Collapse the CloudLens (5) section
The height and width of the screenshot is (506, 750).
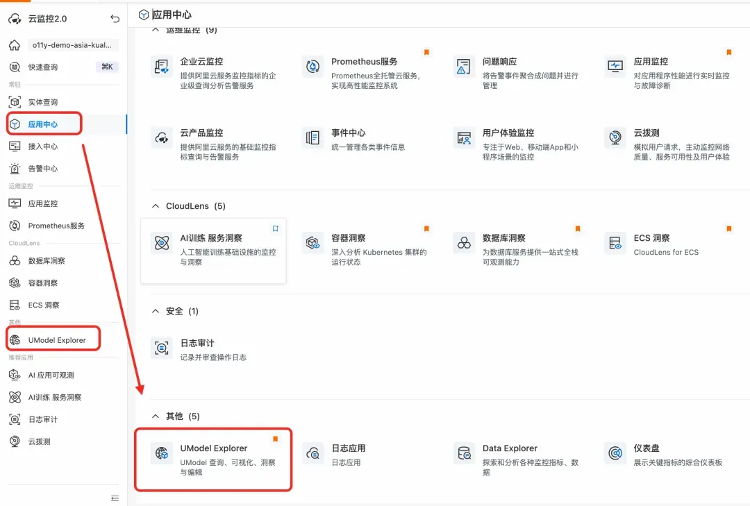[x=156, y=206]
